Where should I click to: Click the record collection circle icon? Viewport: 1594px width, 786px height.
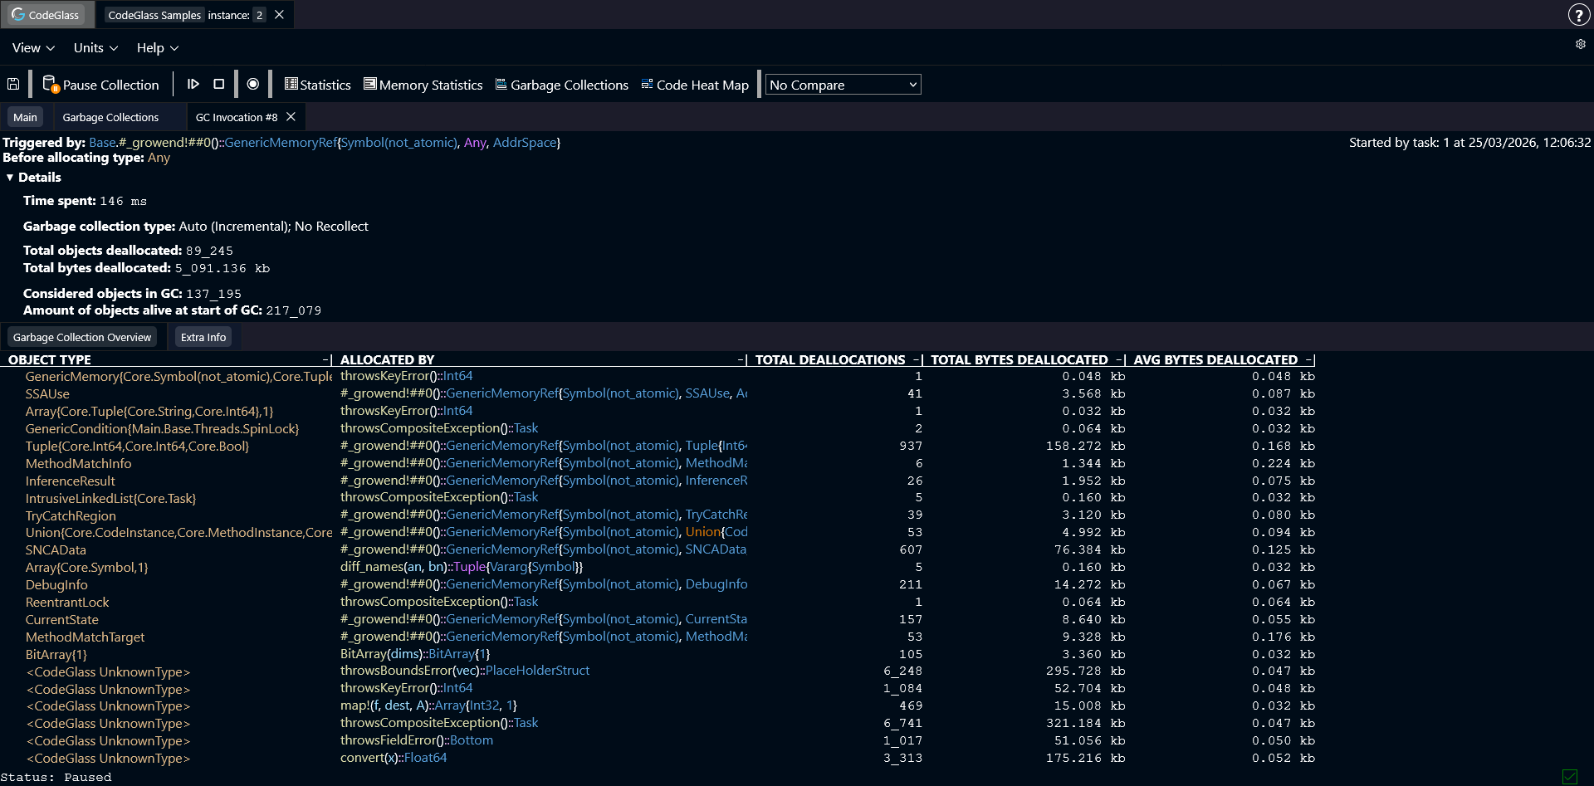click(x=252, y=84)
